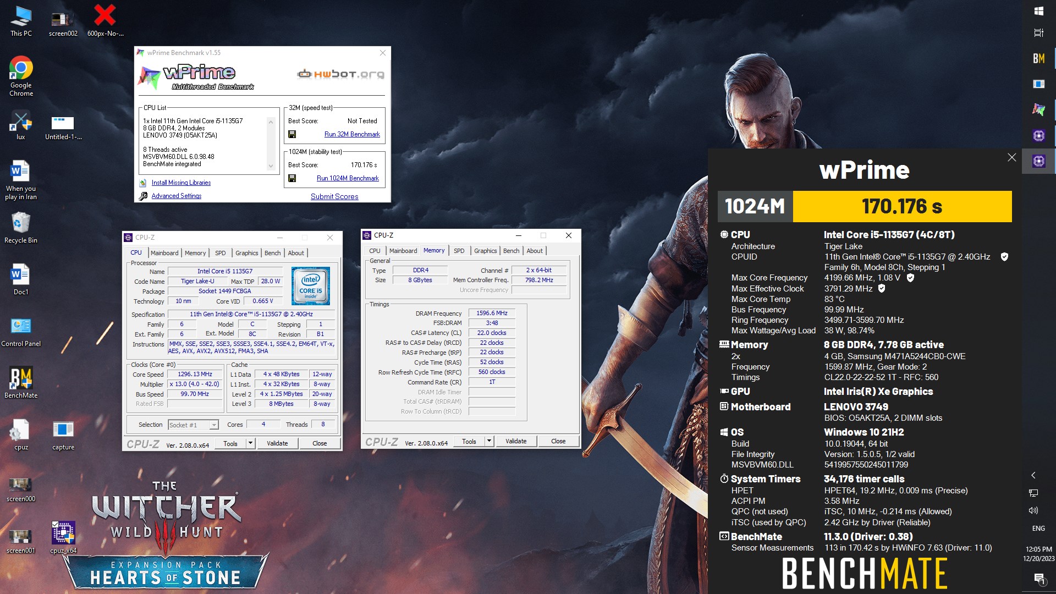Switch to the Memory tab in the left CPU-Z window
Viewport: 1056px width, 594px height.
[195, 253]
